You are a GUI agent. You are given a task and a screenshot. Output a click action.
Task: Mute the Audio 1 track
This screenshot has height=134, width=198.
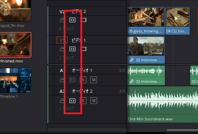[x=94, y=80]
